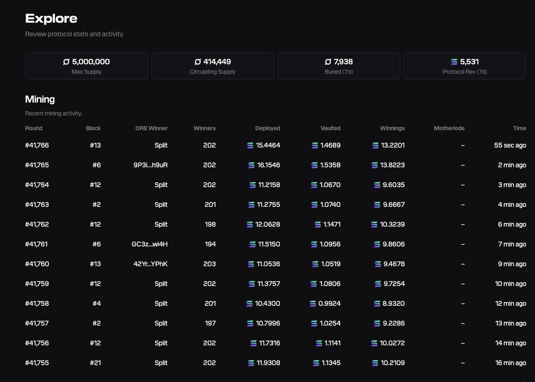
Task: Click the Mining section heading
Action: [x=40, y=99]
